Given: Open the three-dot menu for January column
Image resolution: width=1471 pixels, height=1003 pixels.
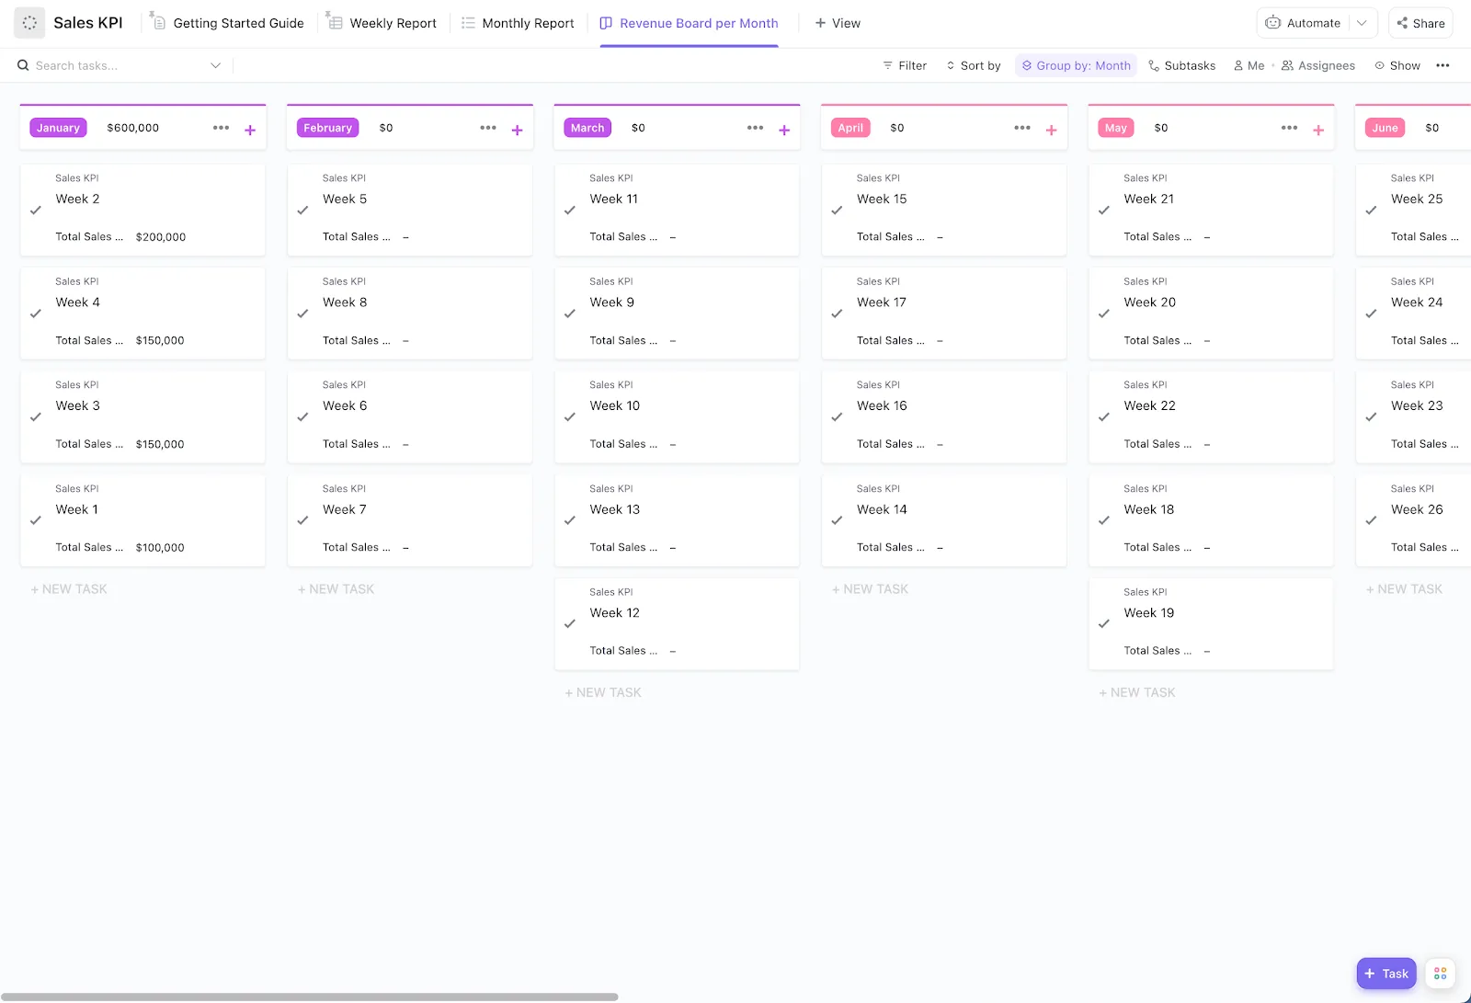Looking at the screenshot, I should coord(221,128).
